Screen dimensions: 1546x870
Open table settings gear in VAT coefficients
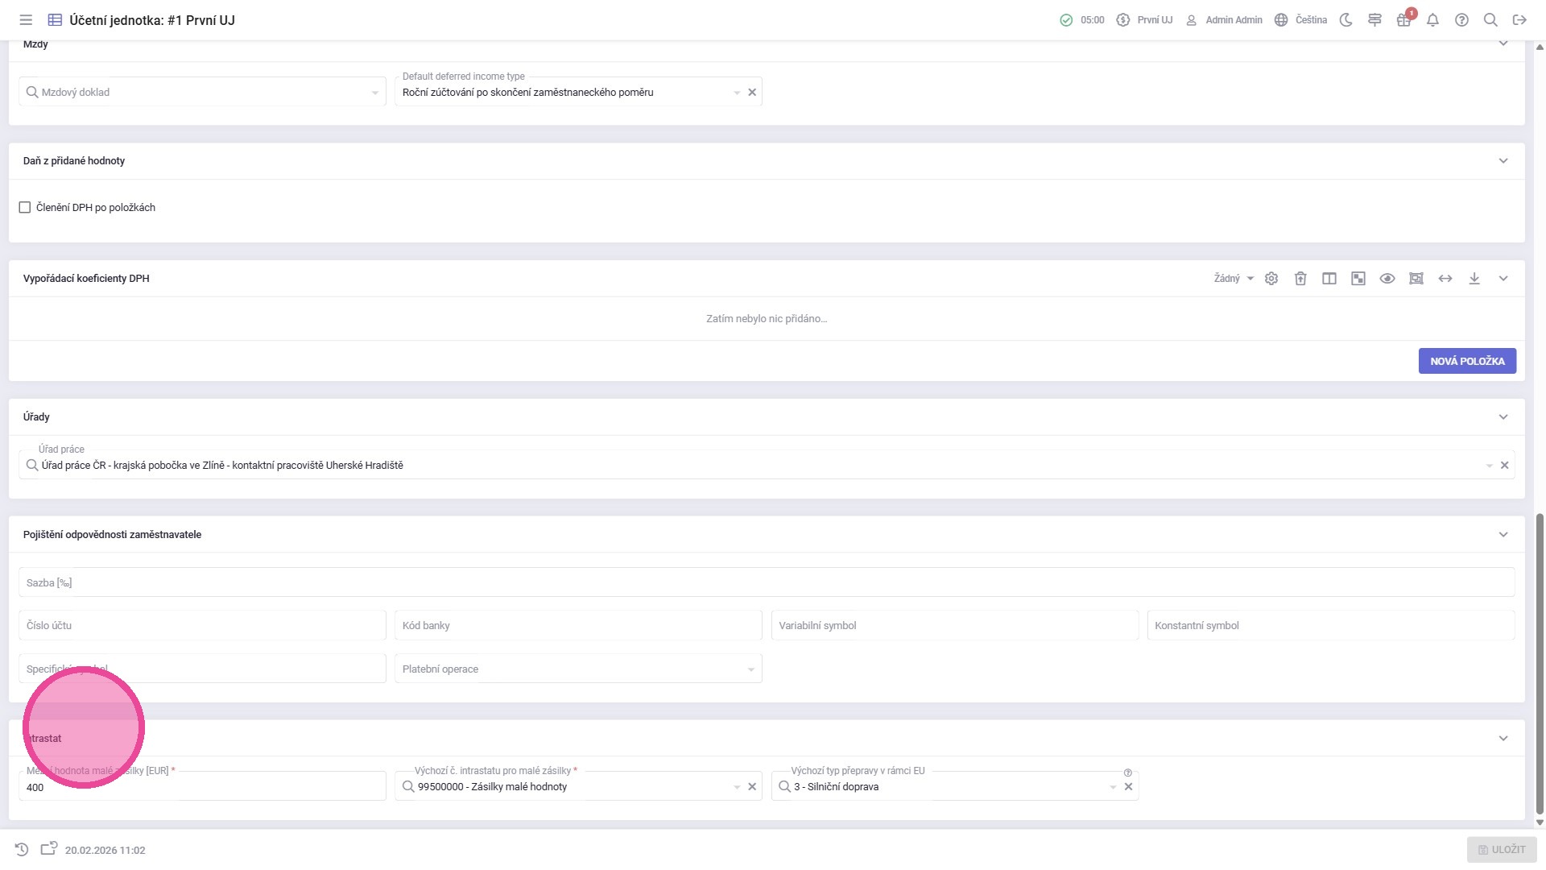(1271, 279)
